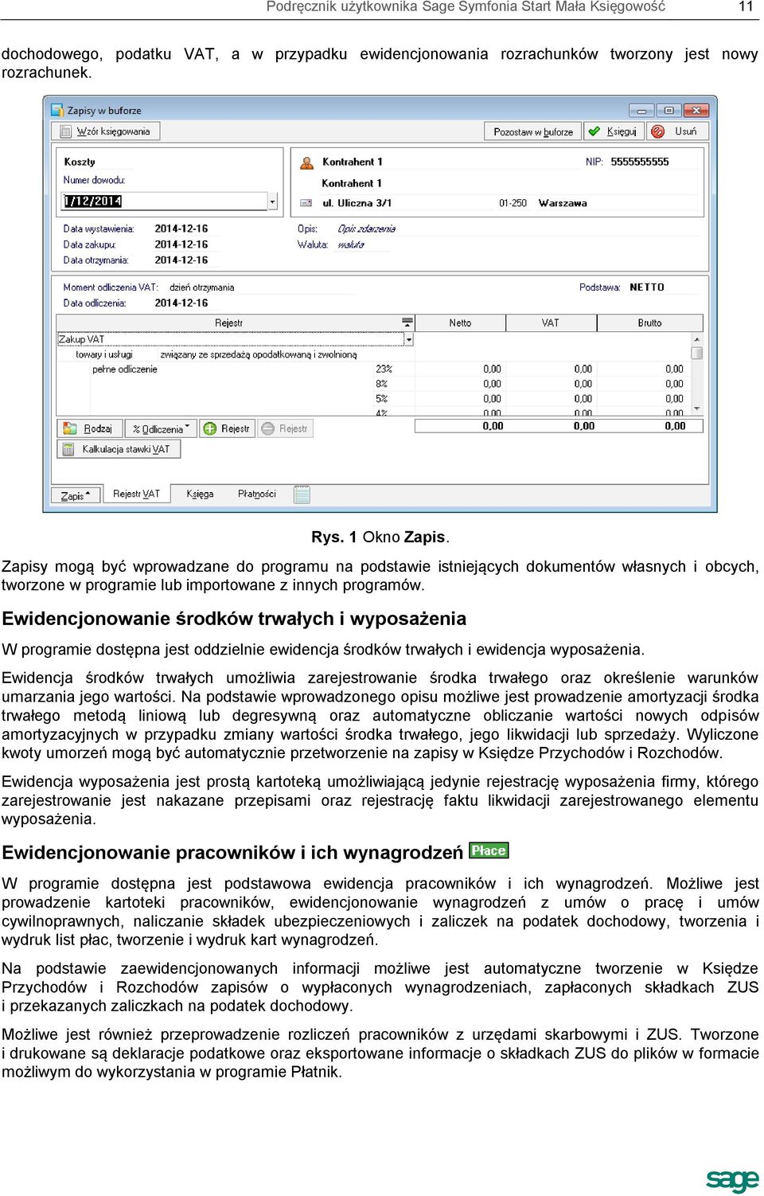Click the Netto cell in 23% row
Screen dimensions: 764x1196
pos(492,369)
